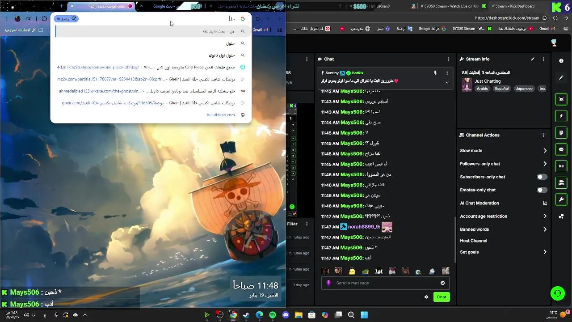The height and width of the screenshot is (322, 572).
Task: Click the lightning bolt icon in Kick sidebar
Action: pyautogui.click(x=561, y=116)
